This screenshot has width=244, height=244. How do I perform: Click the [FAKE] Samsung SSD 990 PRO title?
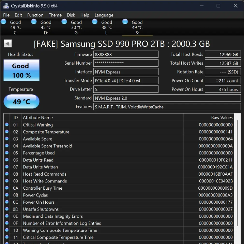tap(122, 44)
